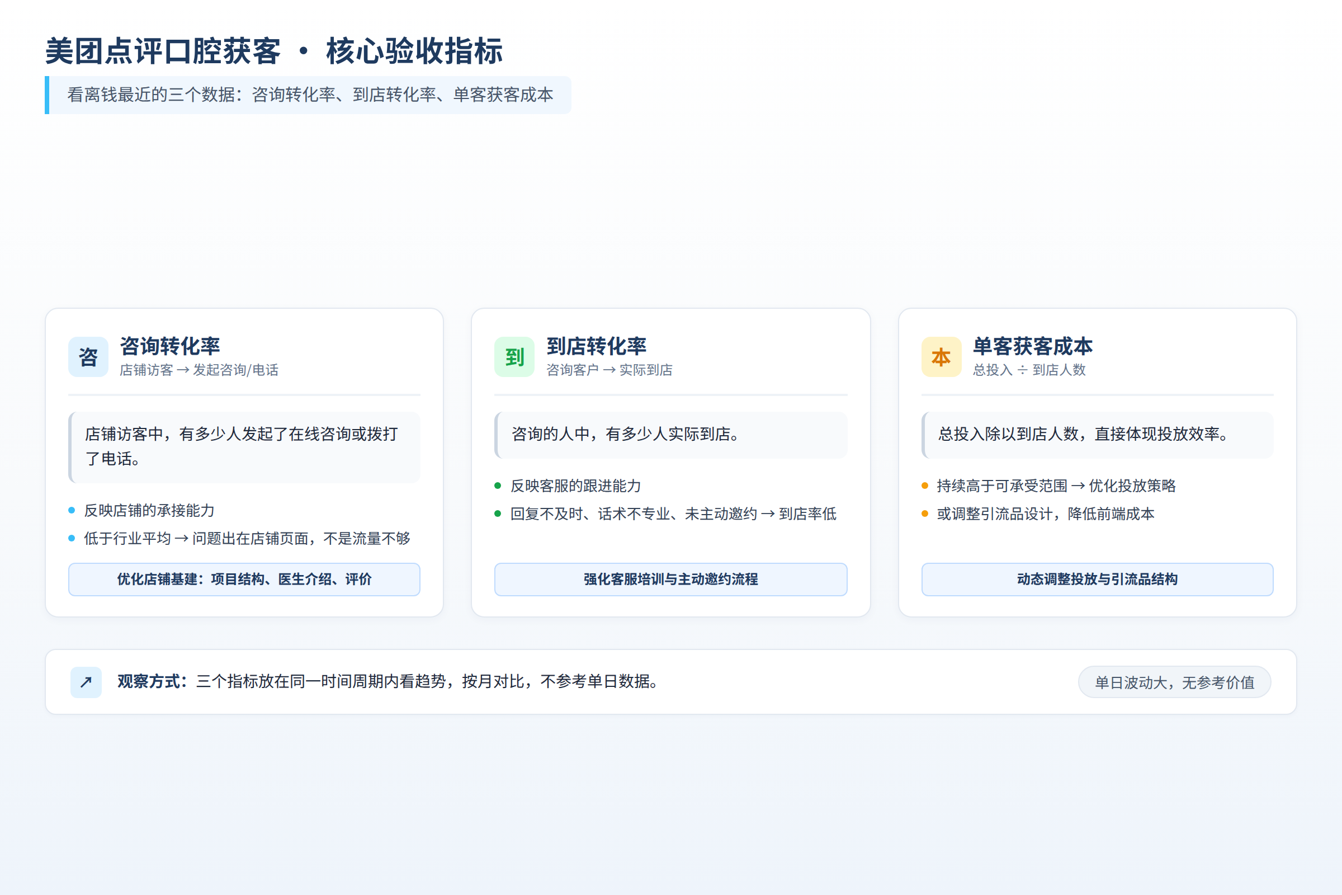The image size is (1342, 895).
Task: Select the 到店转化率 card heading
Action: click(x=596, y=346)
